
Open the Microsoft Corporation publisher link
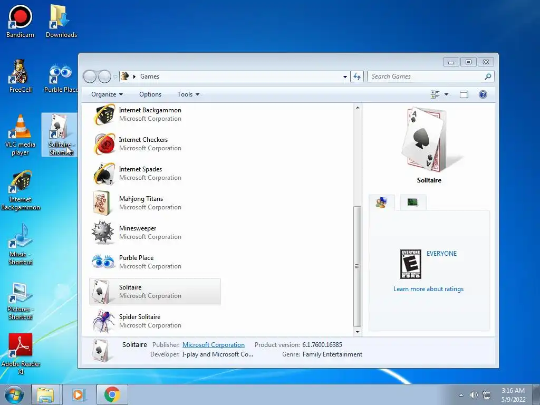pos(213,345)
